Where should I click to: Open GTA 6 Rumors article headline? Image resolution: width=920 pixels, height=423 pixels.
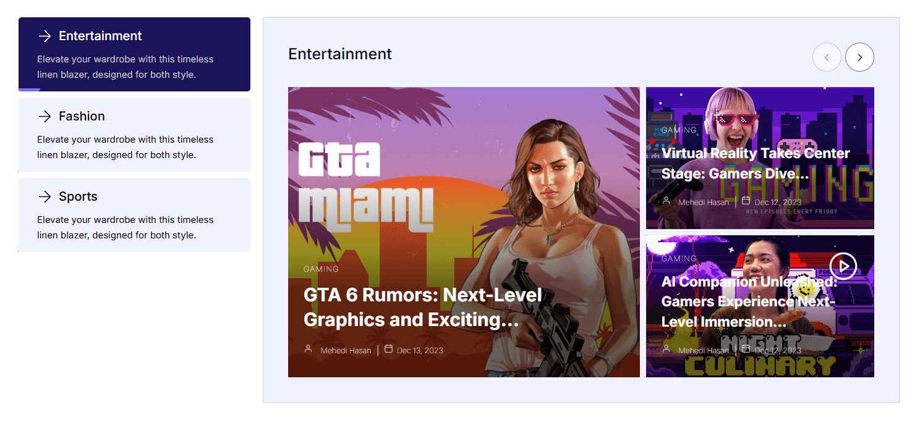pyautogui.click(x=422, y=308)
